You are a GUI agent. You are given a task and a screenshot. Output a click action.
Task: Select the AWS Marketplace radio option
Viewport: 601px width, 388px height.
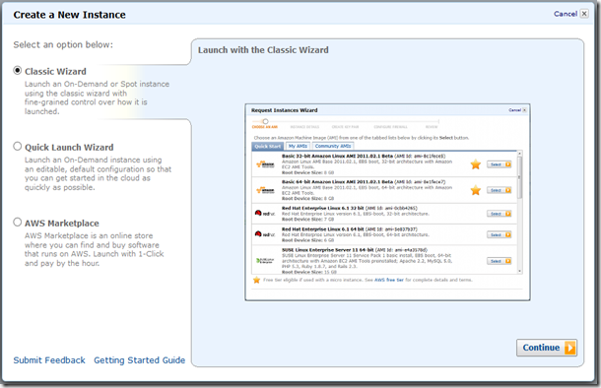coord(18,223)
